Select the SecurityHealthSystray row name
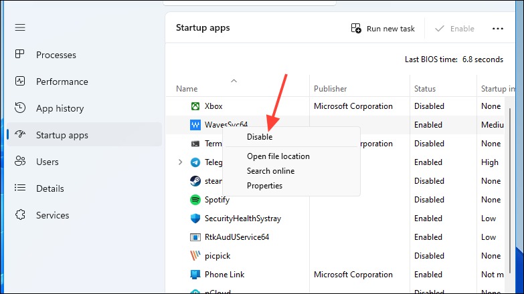This screenshot has height=294, width=524. coord(243,218)
